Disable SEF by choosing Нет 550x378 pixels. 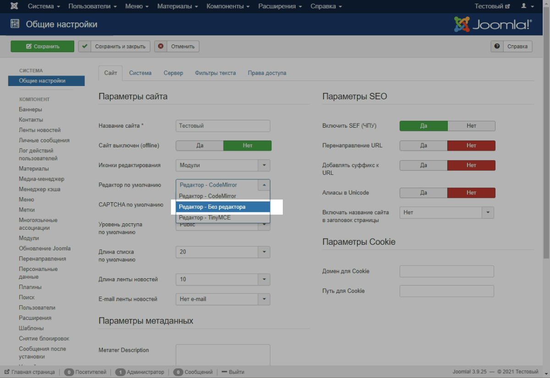(x=471, y=126)
